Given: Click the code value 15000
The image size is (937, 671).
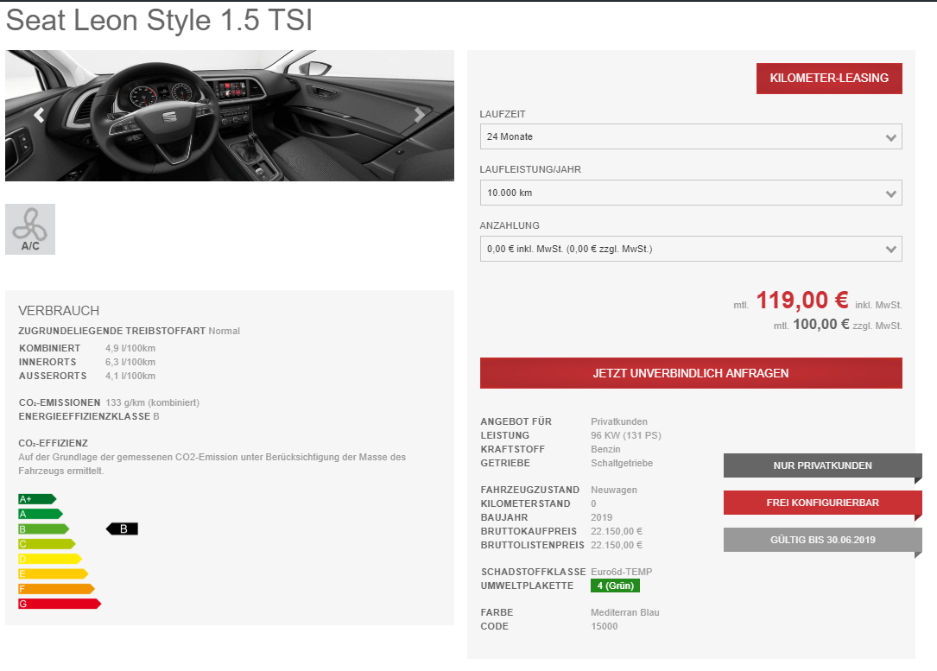Looking at the screenshot, I should [605, 626].
